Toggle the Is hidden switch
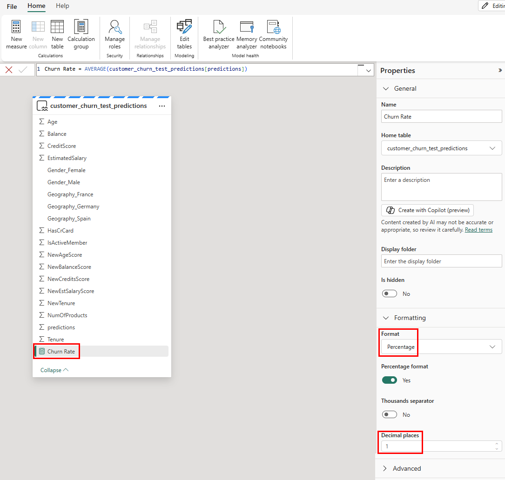The image size is (505, 480). pos(390,293)
